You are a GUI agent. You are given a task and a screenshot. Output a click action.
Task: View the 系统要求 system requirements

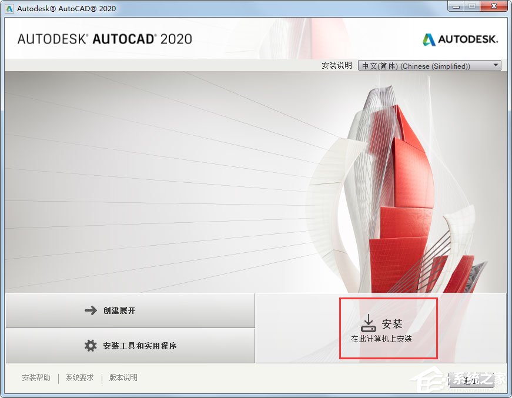pyautogui.click(x=78, y=378)
